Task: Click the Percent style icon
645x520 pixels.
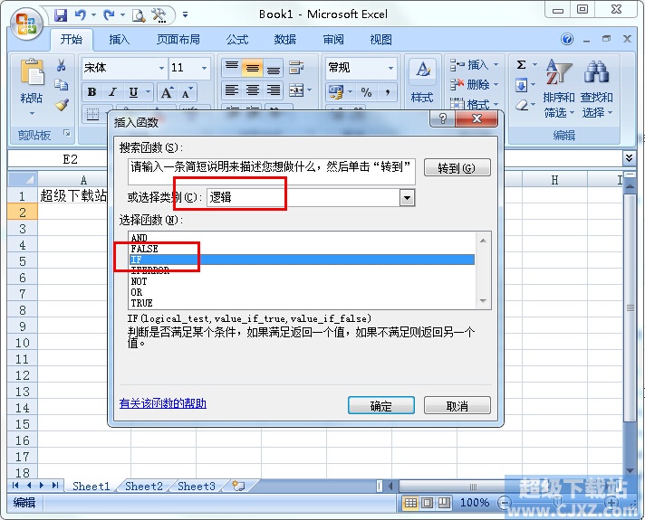Action: (x=366, y=92)
